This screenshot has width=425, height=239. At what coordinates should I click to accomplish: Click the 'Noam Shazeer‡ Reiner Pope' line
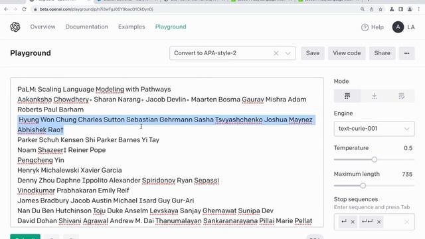(62, 150)
